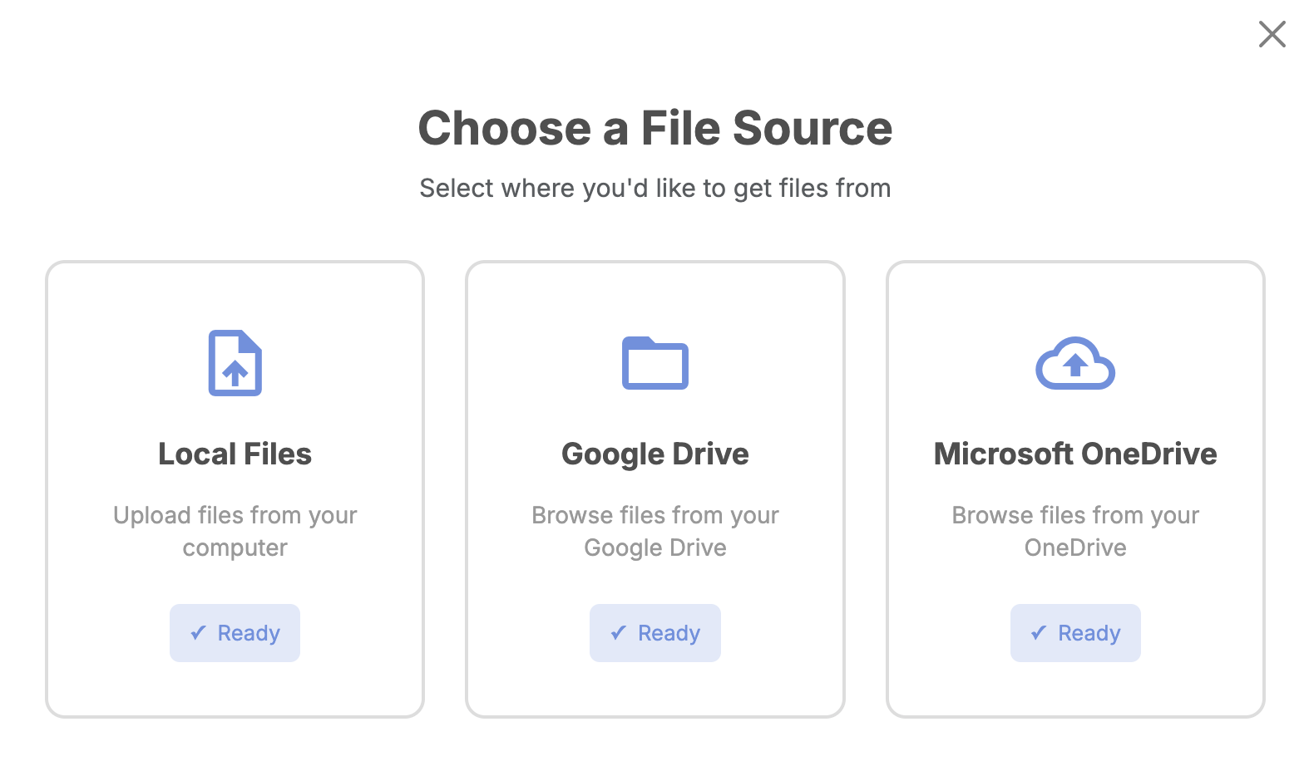Click the 'Choose a File Source' title
Viewport: 1309px width, 761px height.
[655, 128]
